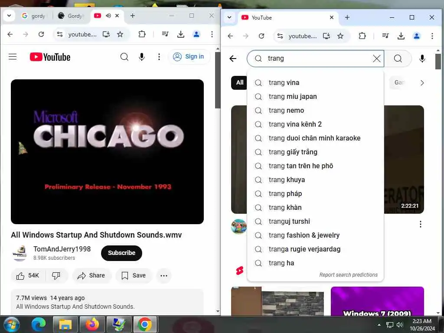Switch to the gordy Google tab
Image resolution: width=444 pixels, height=333 pixels.
coord(34,16)
